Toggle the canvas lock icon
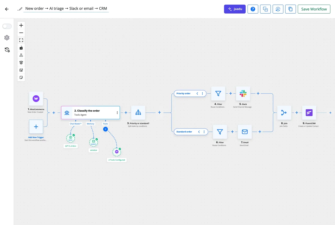Image resolution: width=335 pixels, height=225 pixels. tap(21, 48)
